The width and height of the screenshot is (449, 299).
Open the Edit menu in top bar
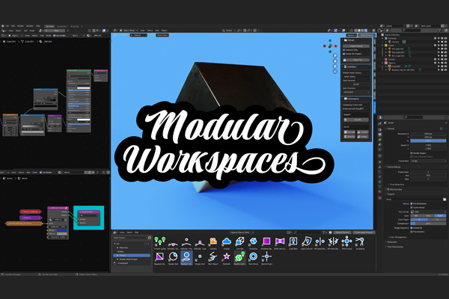click(x=13, y=26)
